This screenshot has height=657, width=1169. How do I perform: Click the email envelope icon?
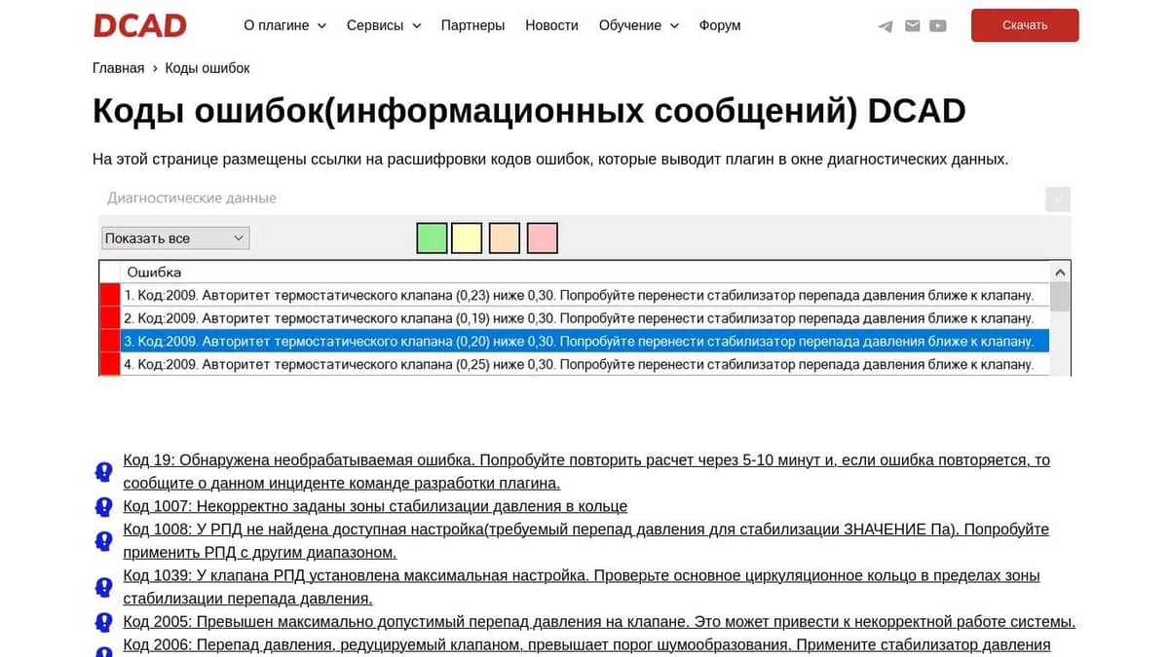point(912,25)
